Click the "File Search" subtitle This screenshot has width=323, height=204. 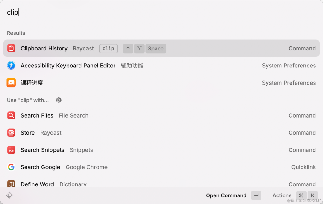coord(73,115)
